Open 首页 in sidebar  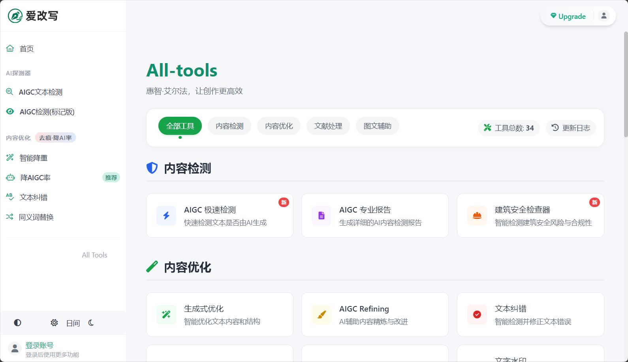pyautogui.click(x=63, y=49)
